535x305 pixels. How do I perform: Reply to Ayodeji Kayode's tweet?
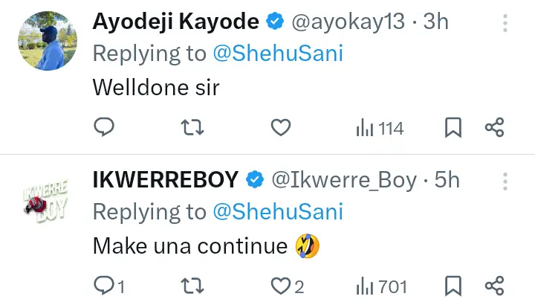[104, 128]
